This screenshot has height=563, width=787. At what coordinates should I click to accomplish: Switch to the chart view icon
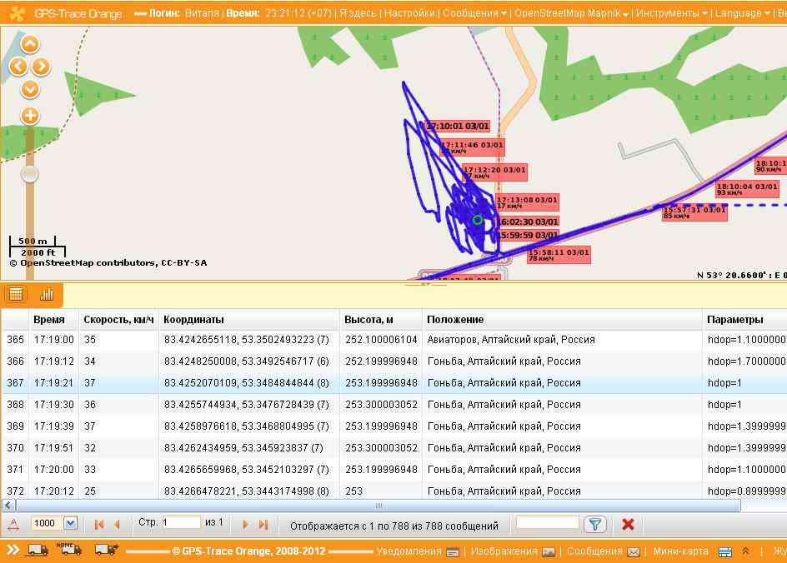tap(47, 294)
